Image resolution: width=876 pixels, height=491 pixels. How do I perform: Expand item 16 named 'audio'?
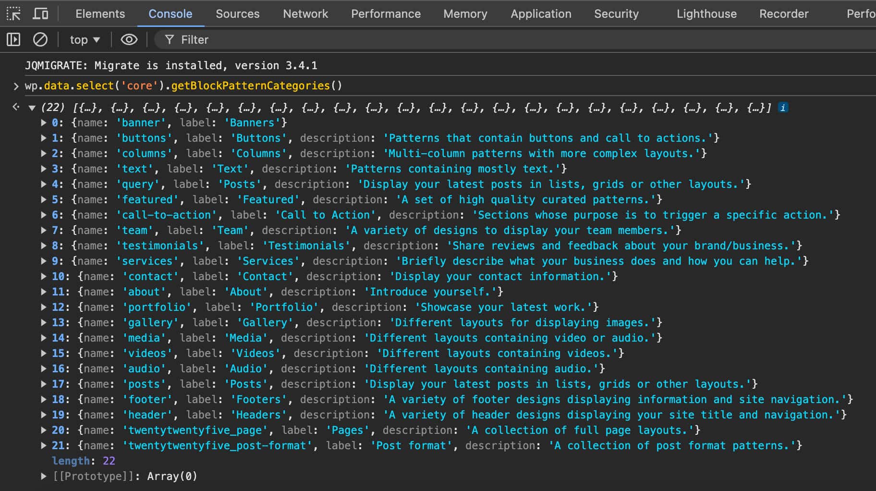[x=44, y=368]
